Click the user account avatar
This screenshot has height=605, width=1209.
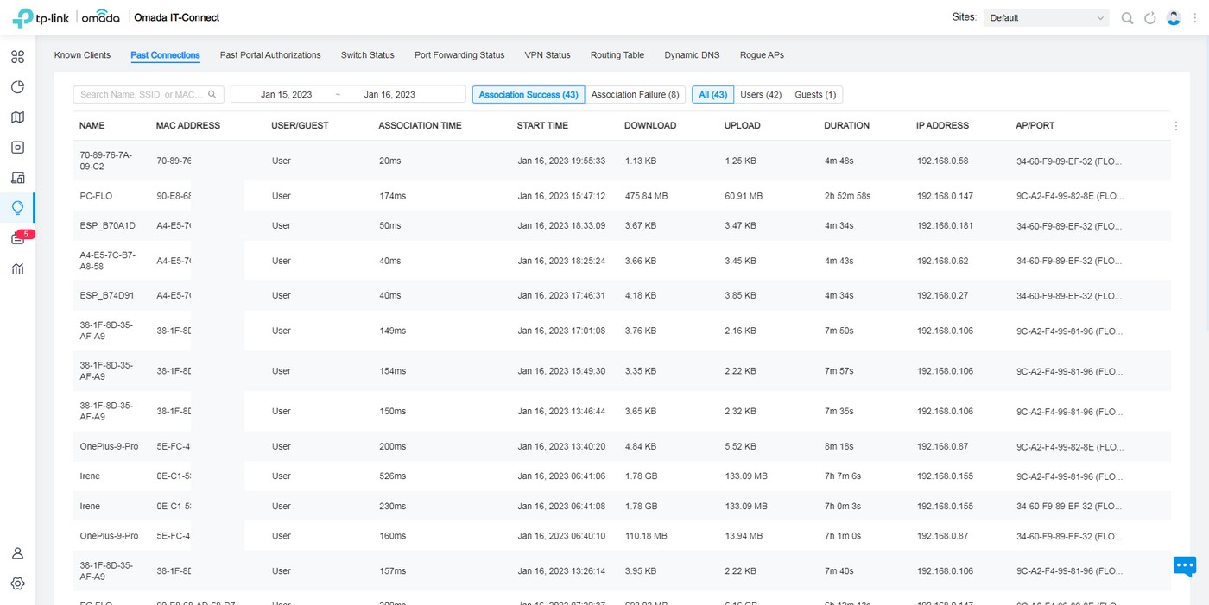tap(1174, 18)
